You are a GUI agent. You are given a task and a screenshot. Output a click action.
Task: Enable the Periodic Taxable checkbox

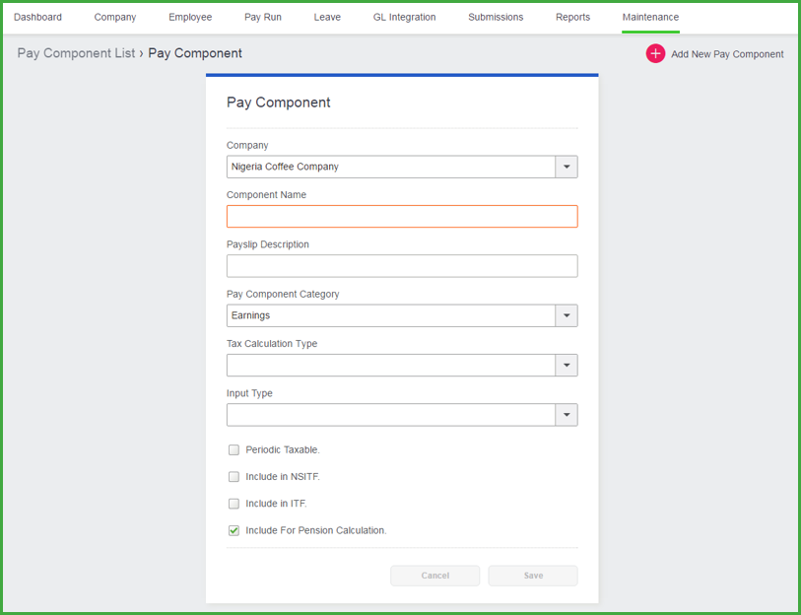pyautogui.click(x=234, y=449)
